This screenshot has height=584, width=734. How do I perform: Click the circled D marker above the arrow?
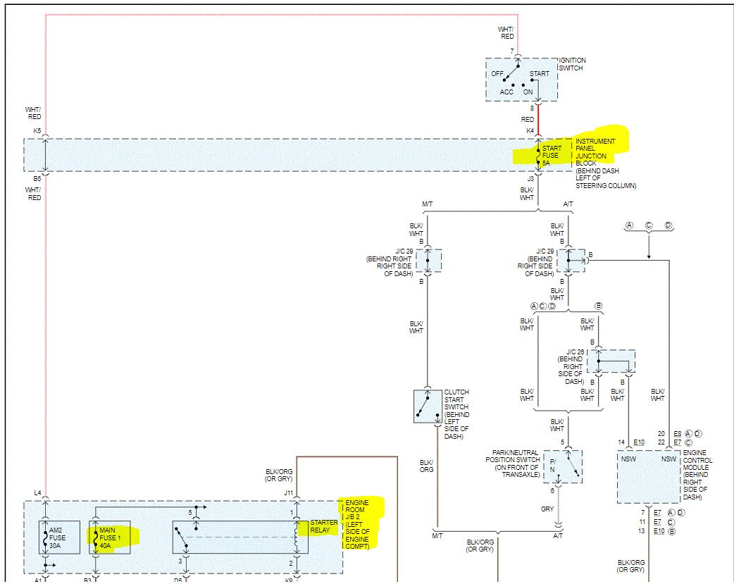click(668, 225)
